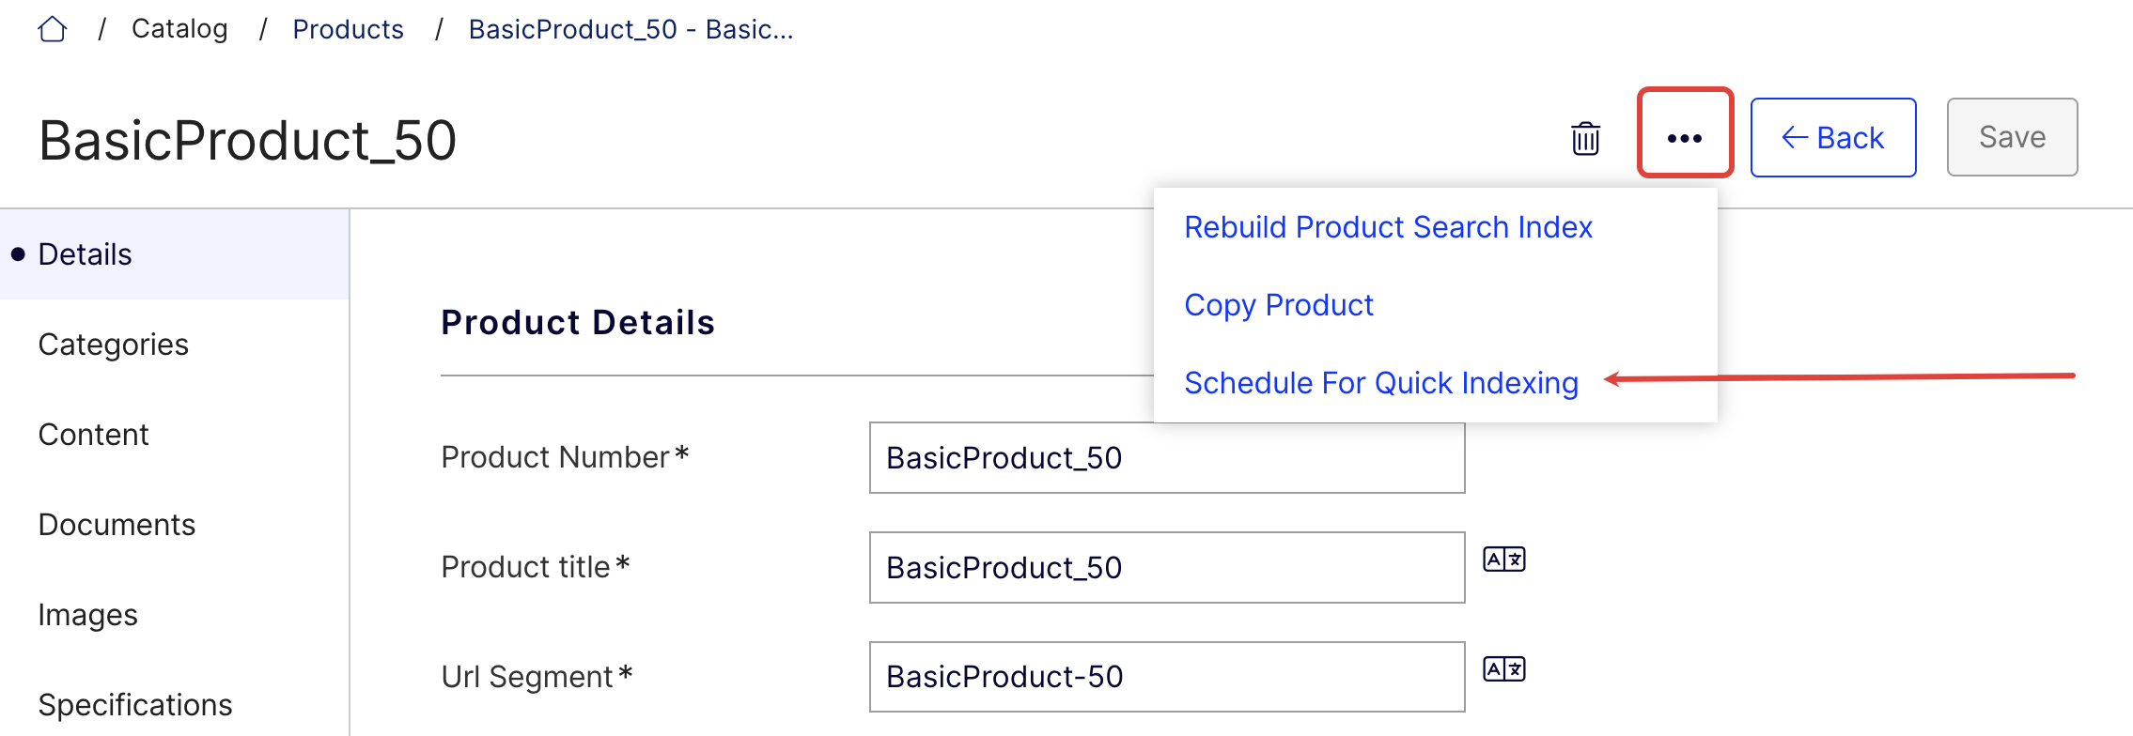Screen dimensions: 2133x736
Task: Open the Content section
Action: pos(93,434)
